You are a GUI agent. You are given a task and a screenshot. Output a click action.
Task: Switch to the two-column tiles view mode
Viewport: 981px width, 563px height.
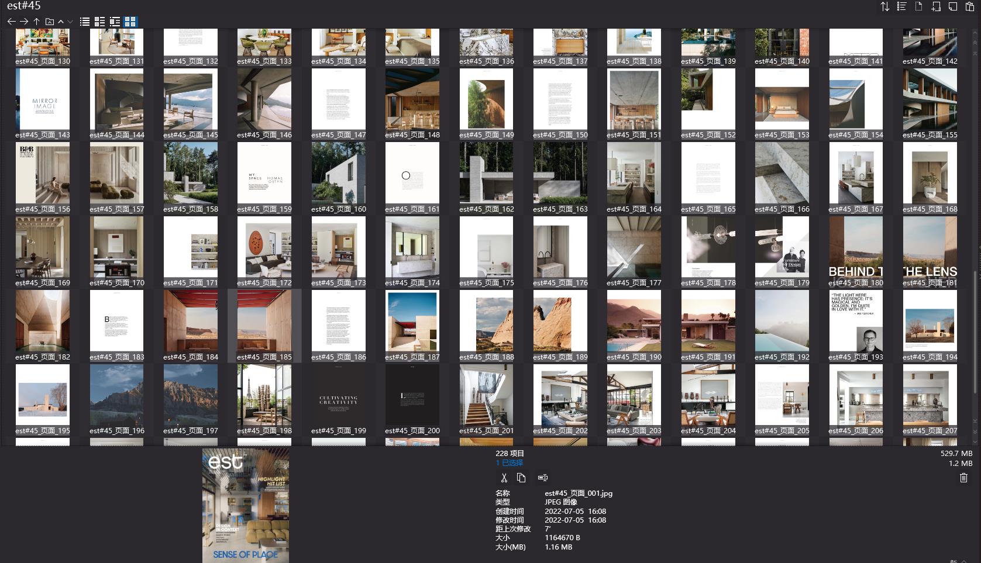(x=100, y=22)
